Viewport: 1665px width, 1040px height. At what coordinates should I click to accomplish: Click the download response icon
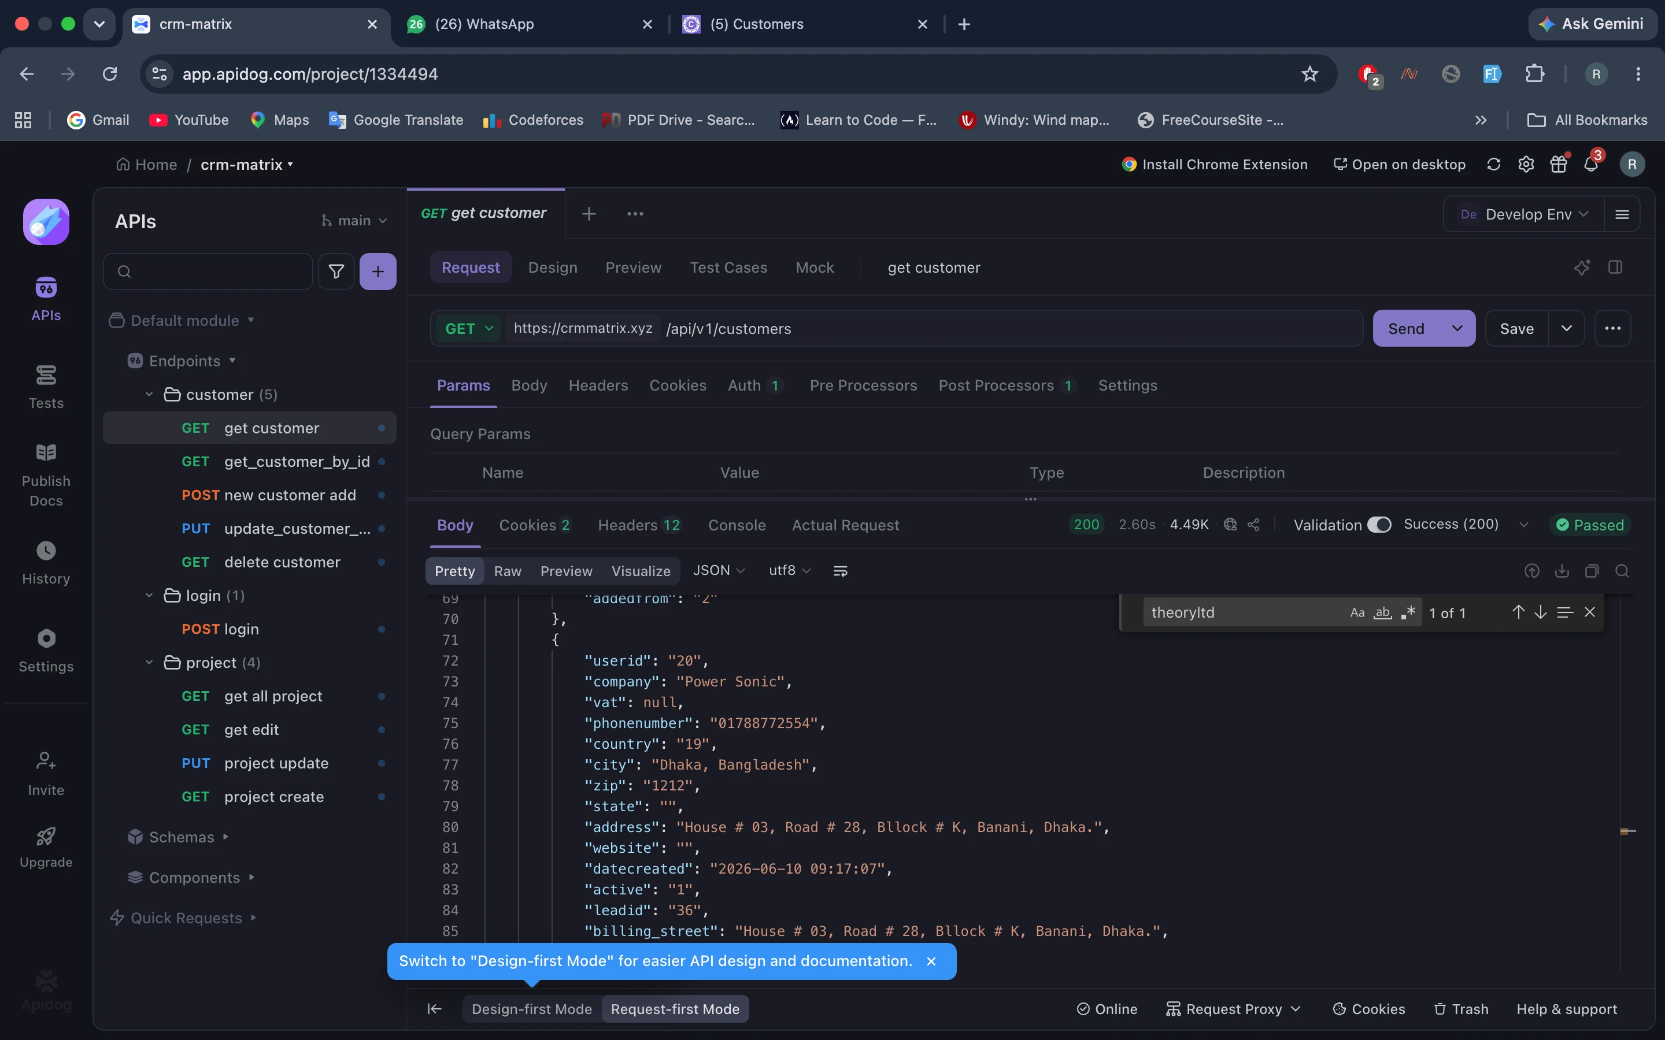coord(1562,571)
